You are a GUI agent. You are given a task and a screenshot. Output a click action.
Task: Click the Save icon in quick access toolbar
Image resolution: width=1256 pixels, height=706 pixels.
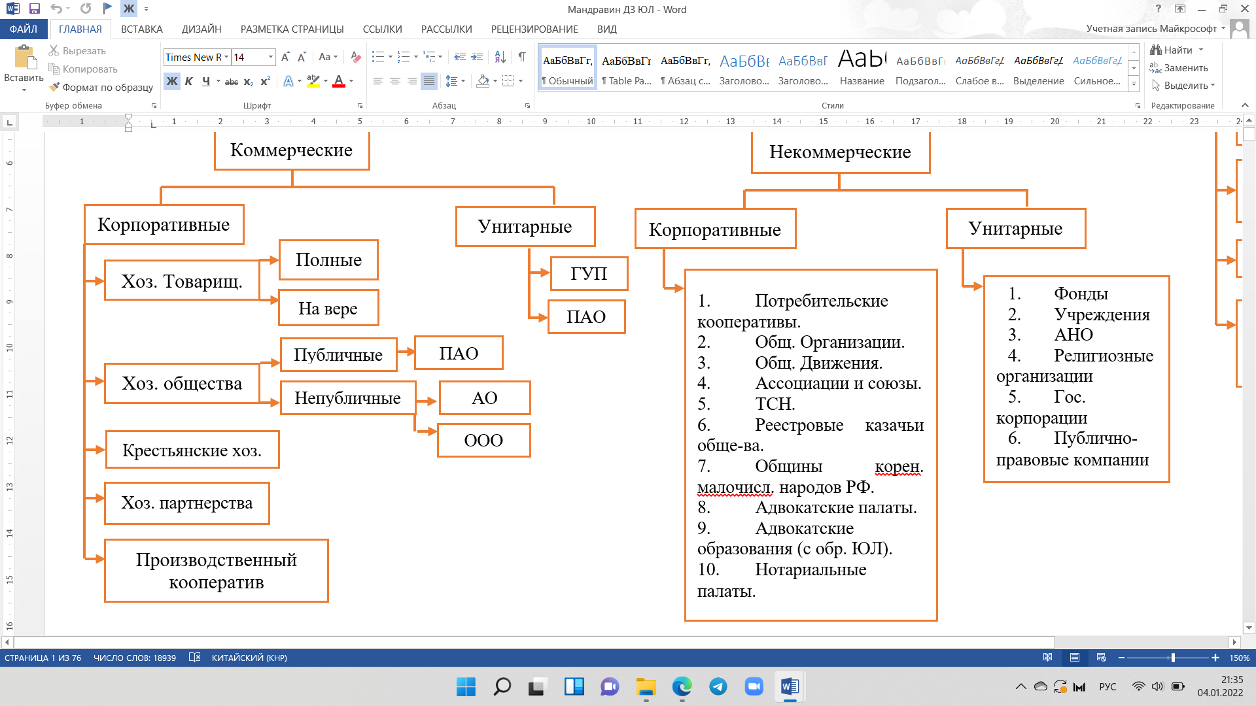tap(35, 9)
